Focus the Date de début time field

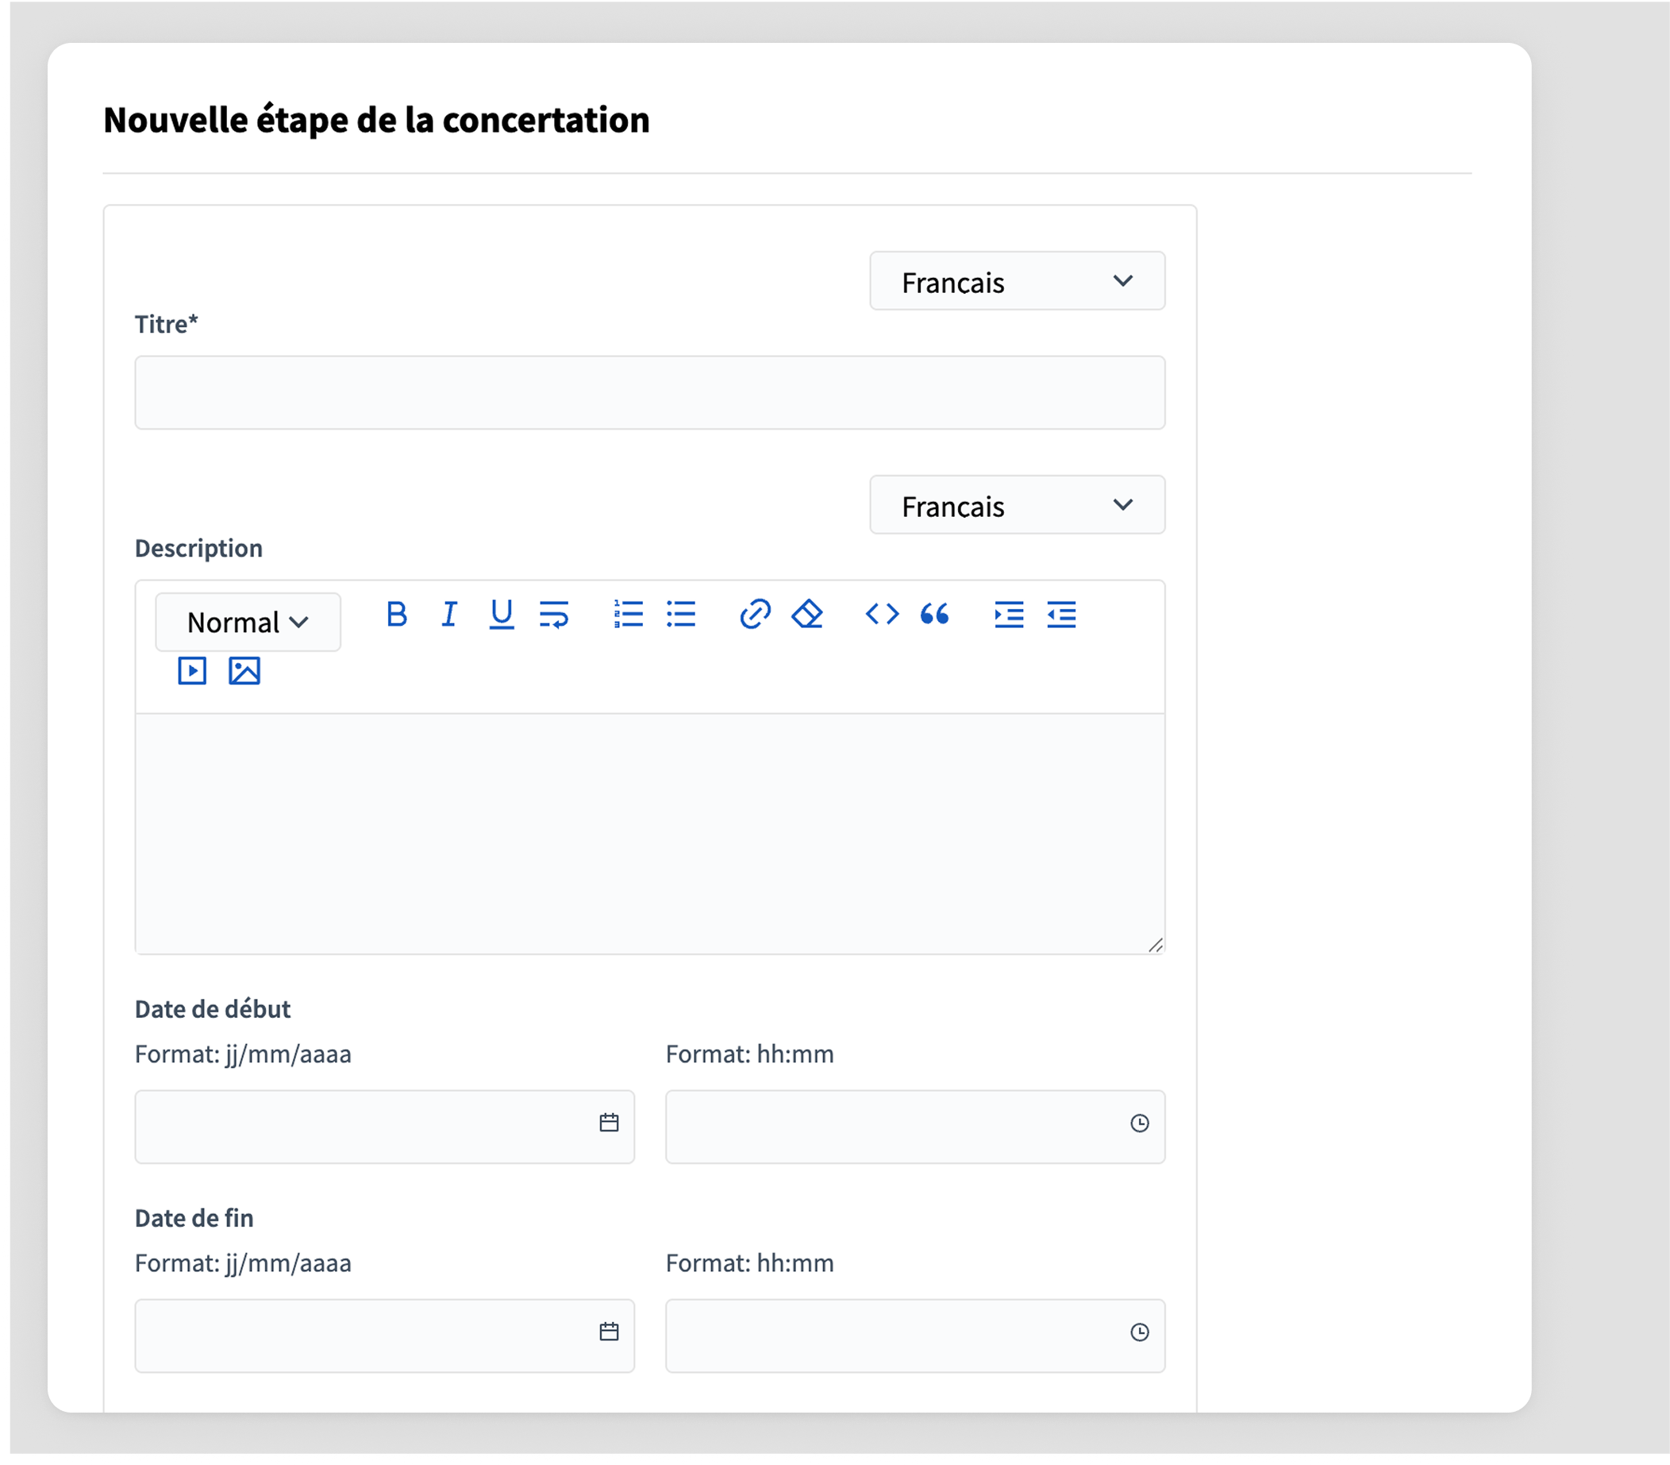[915, 1128]
